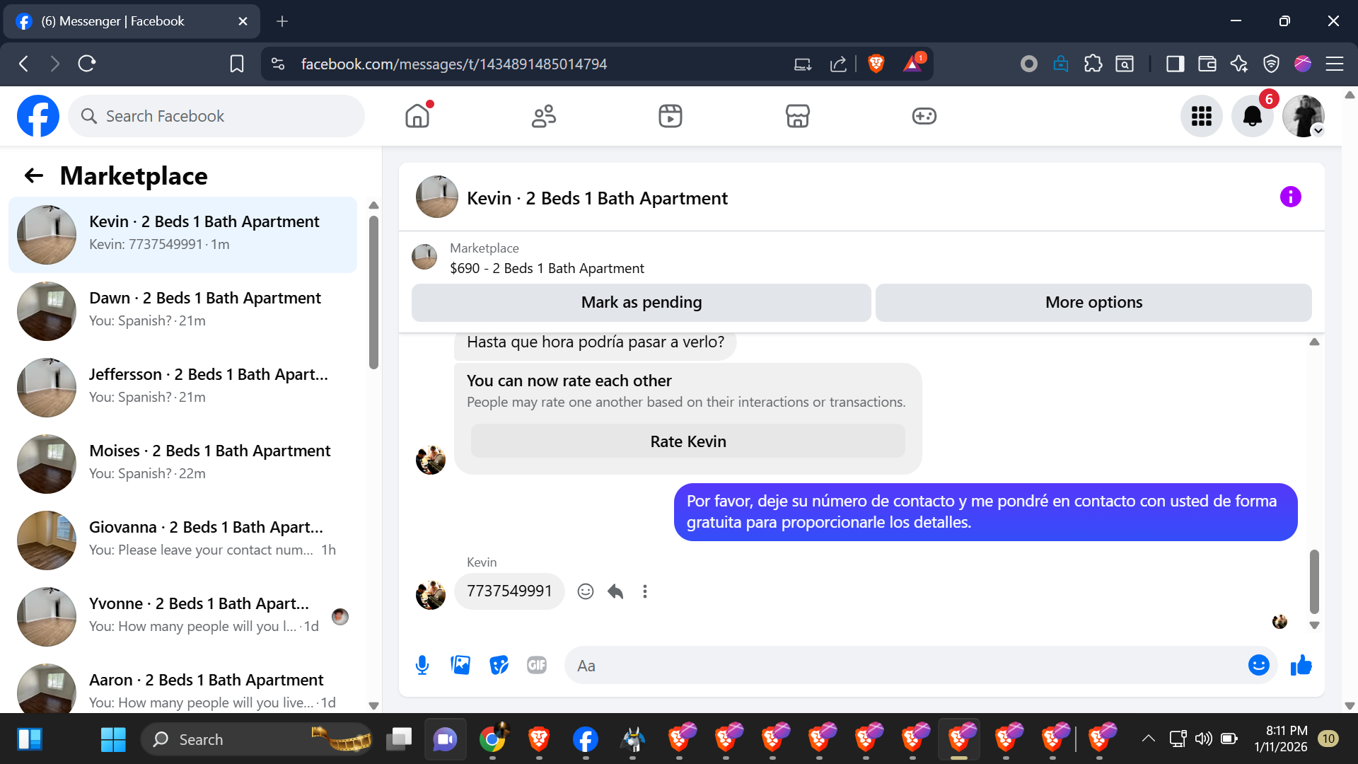
Task: Click the Brave Shields icon in address bar
Action: tap(876, 64)
